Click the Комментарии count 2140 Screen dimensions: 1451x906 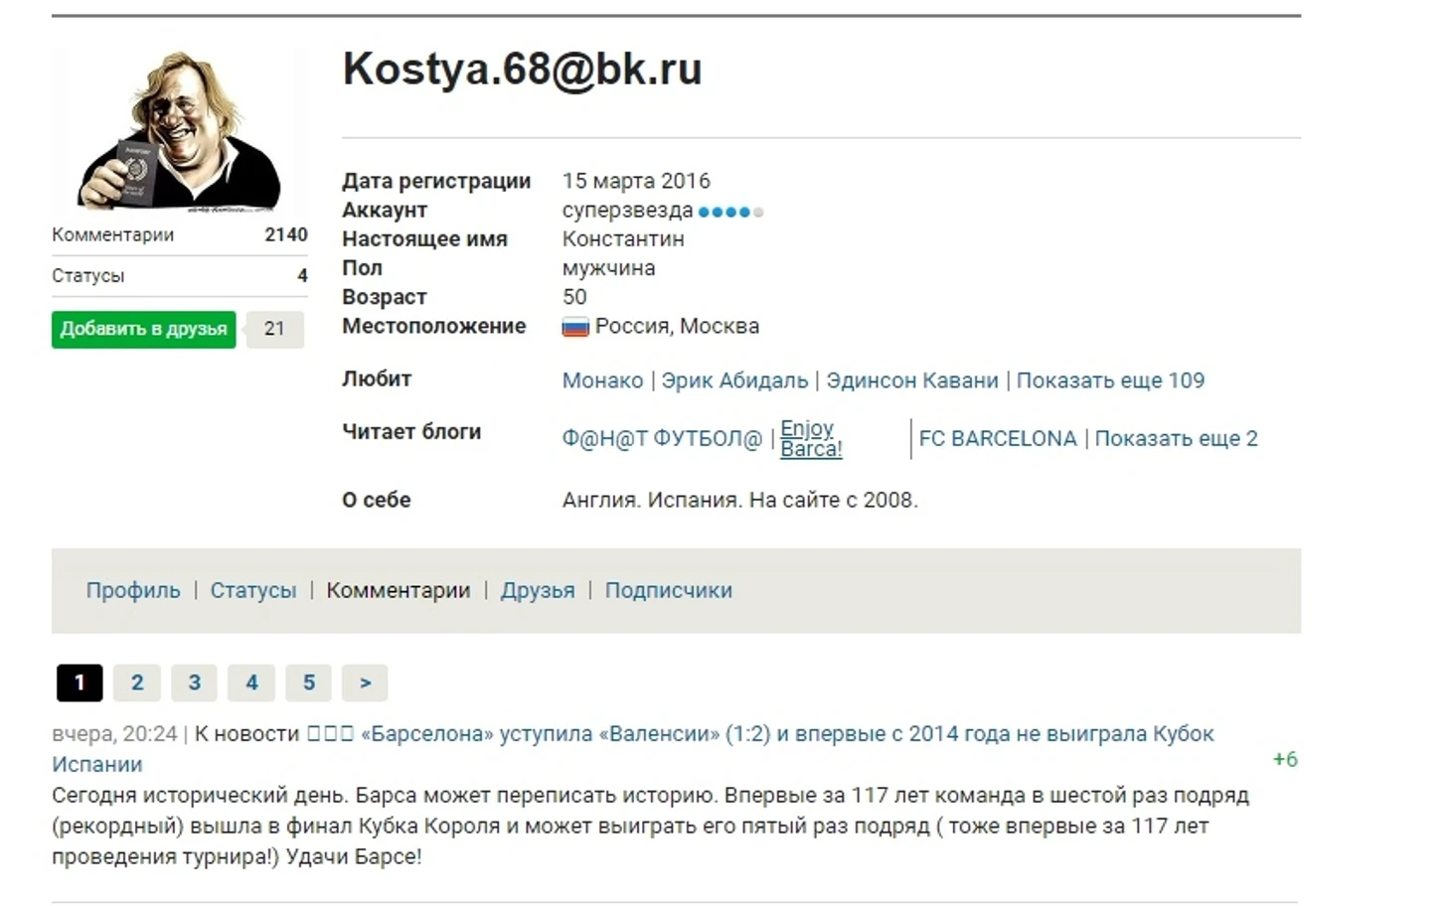[x=286, y=234]
